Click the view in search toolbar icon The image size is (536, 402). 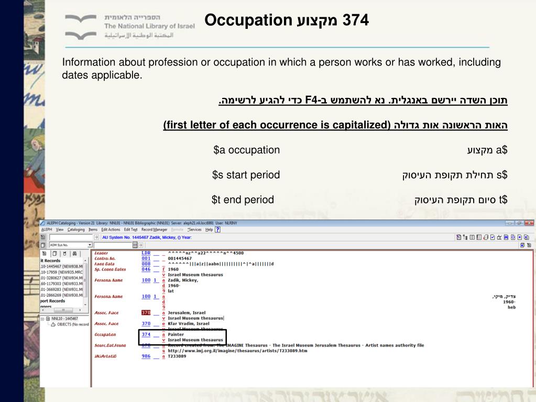coord(486,237)
